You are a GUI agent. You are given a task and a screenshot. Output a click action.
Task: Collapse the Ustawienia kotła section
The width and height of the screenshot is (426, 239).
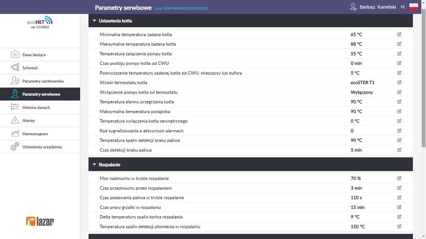(94, 21)
